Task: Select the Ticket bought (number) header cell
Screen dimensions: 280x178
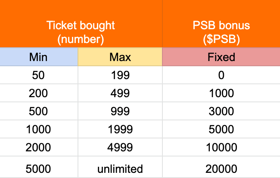Action: pyautogui.click(x=81, y=24)
